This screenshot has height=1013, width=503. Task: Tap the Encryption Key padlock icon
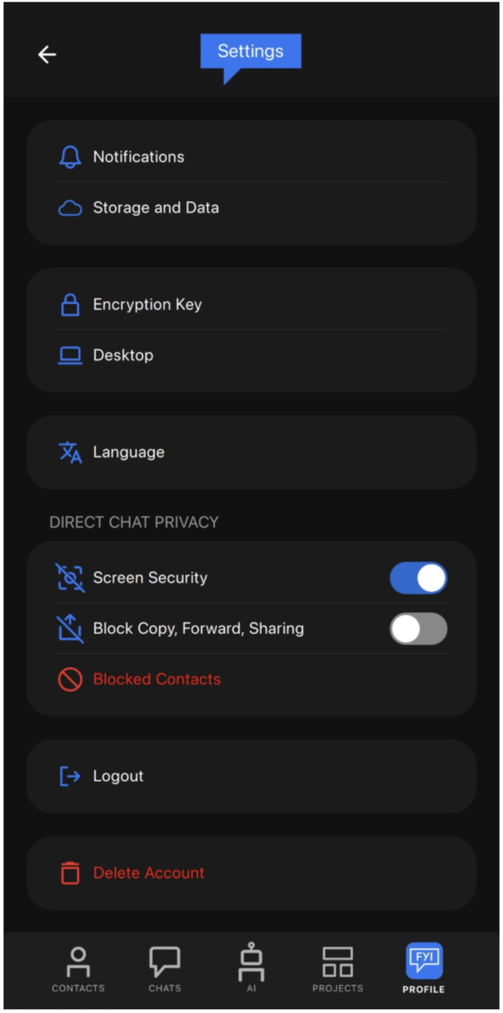70,305
